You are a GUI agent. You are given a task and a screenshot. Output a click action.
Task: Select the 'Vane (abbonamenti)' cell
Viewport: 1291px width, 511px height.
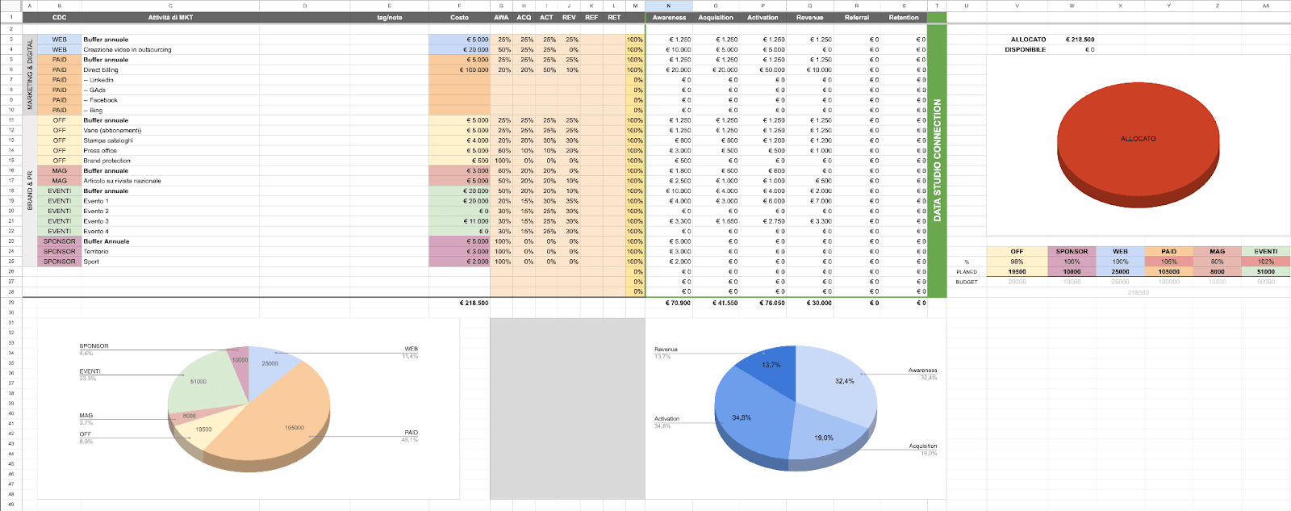(x=170, y=130)
